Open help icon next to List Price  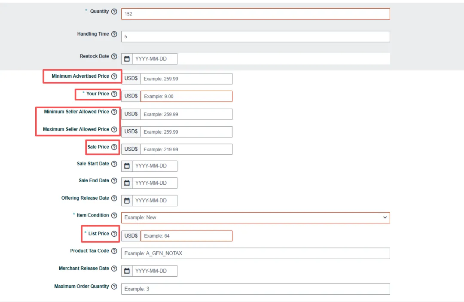[114, 234]
